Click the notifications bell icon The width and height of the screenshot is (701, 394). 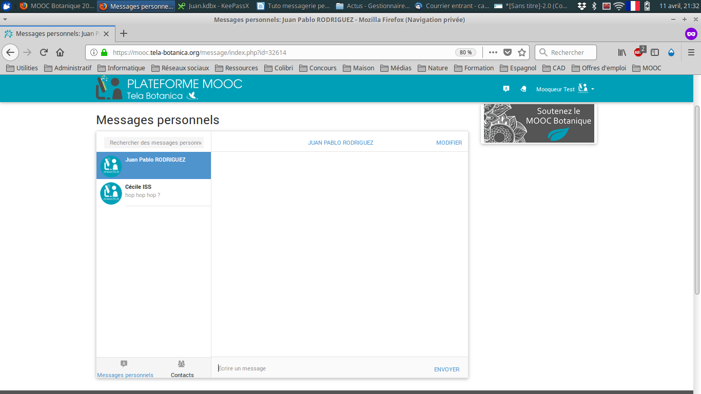[523, 89]
